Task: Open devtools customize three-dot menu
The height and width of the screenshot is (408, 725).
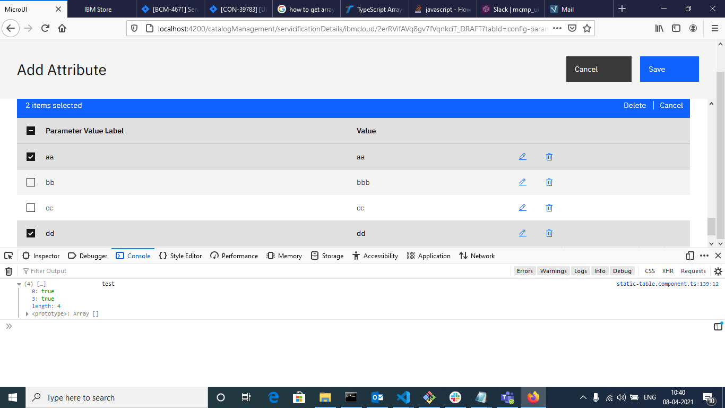Action: click(x=704, y=256)
